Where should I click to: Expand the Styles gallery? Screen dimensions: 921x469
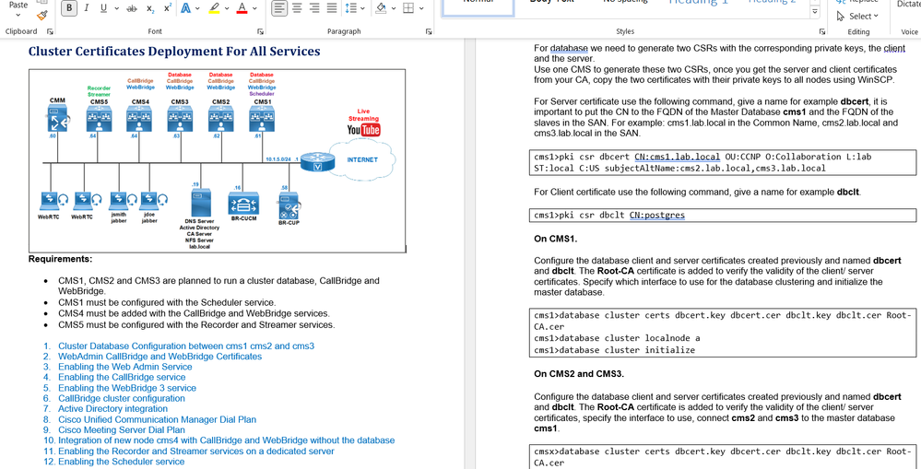pos(815,12)
